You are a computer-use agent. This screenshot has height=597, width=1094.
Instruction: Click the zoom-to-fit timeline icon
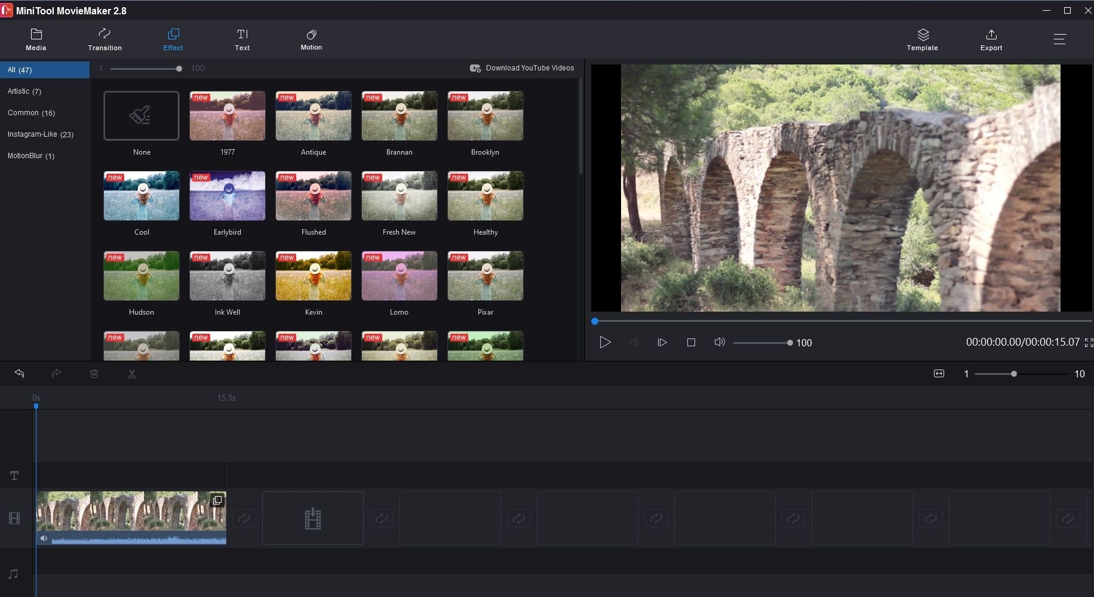point(939,374)
